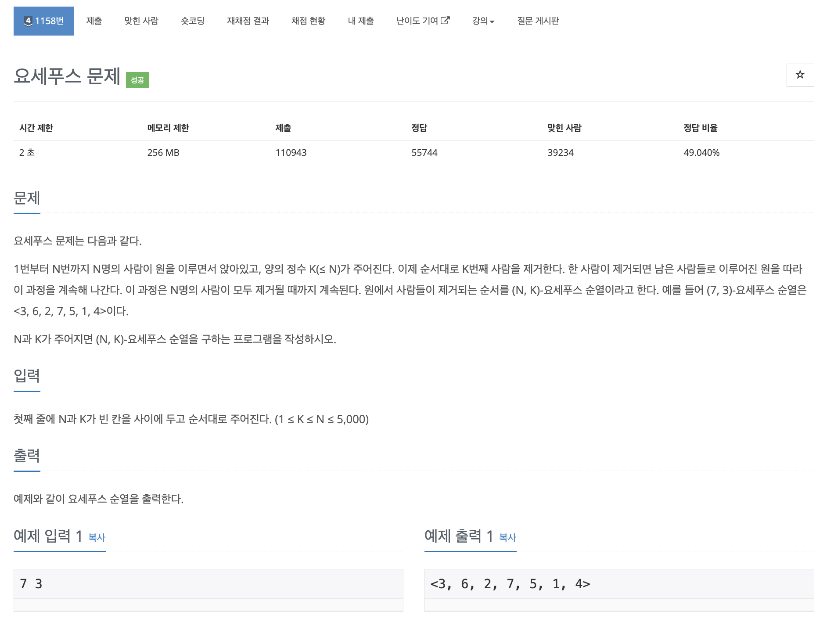
Task: Select the 1158번 problem tab
Action: tap(44, 21)
